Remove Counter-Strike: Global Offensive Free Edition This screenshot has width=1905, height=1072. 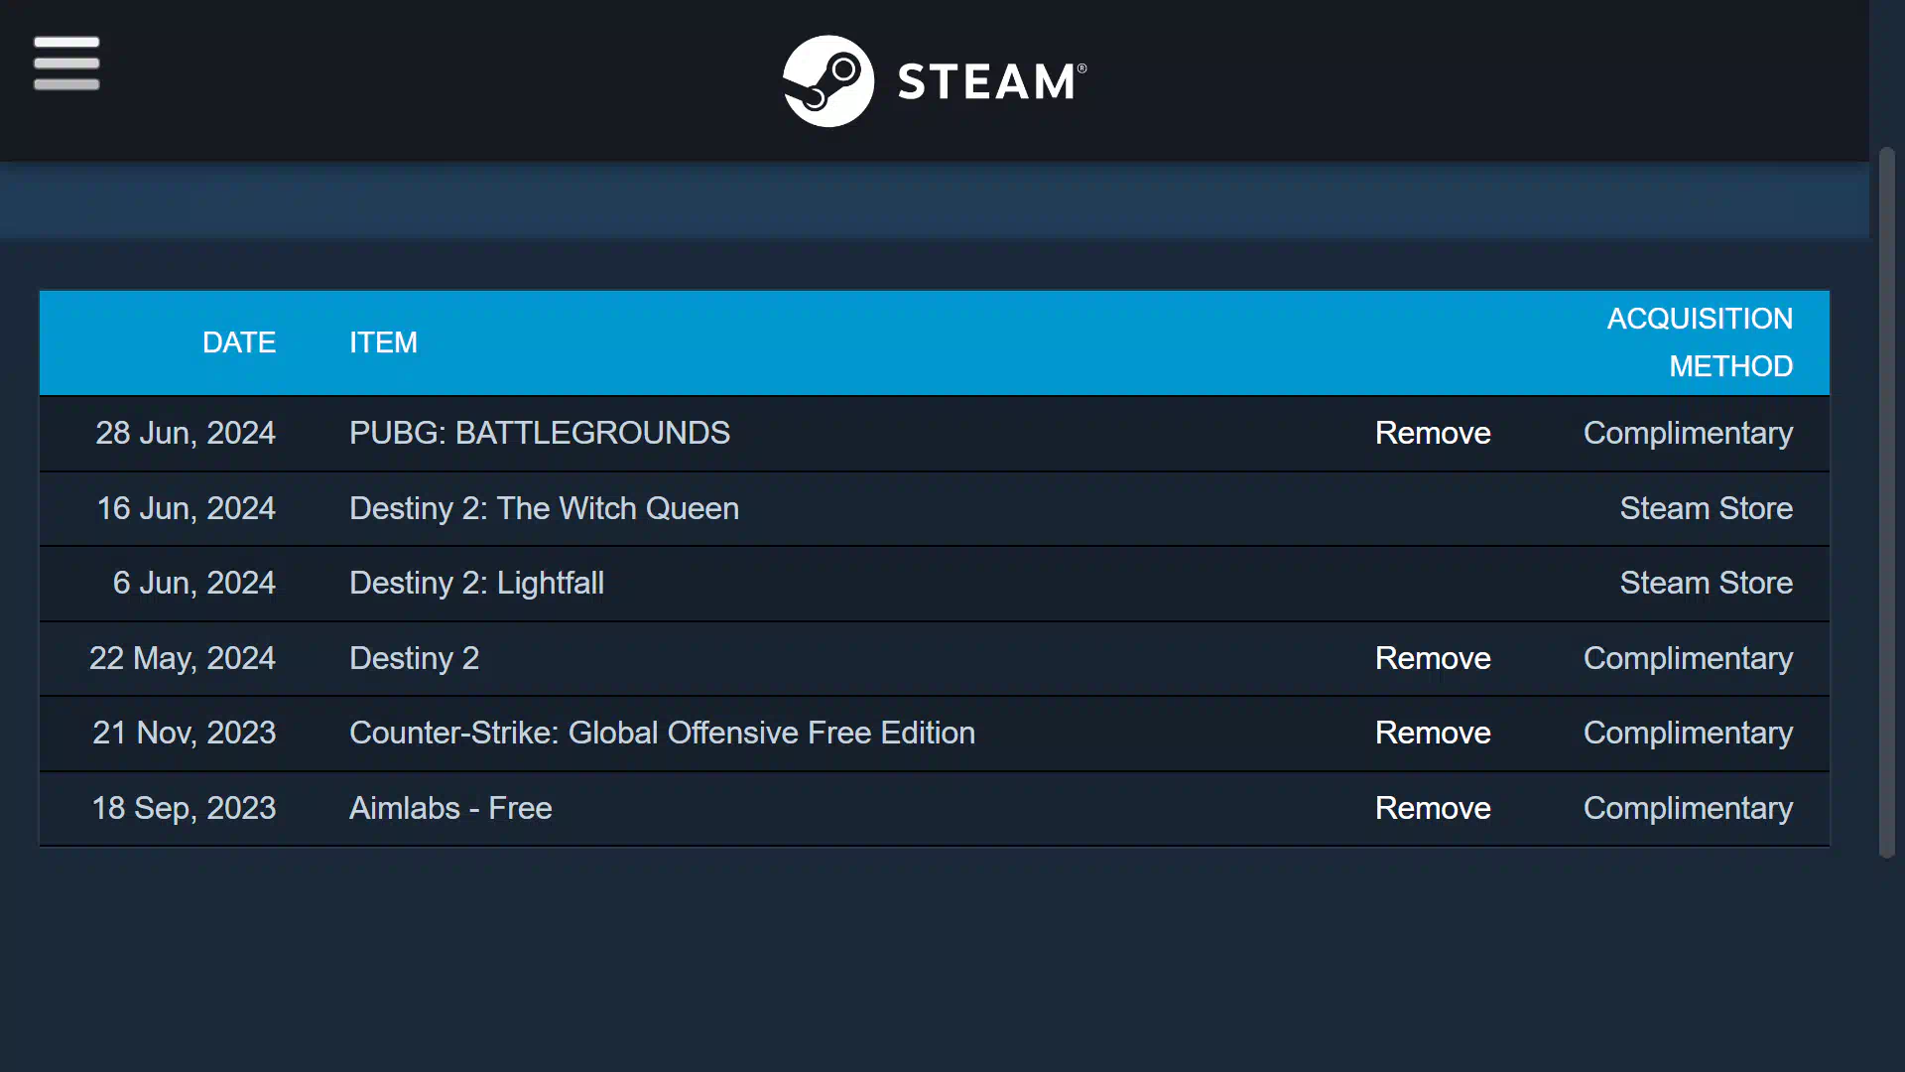pyautogui.click(x=1433, y=734)
